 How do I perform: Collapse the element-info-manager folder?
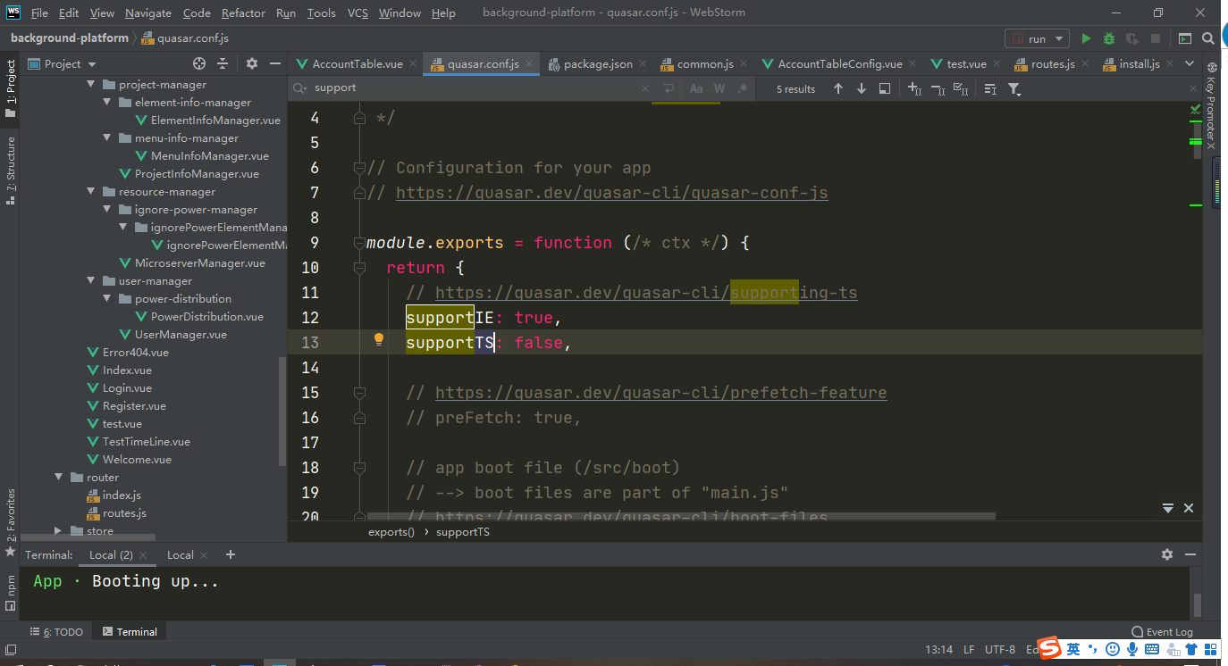[106, 102]
